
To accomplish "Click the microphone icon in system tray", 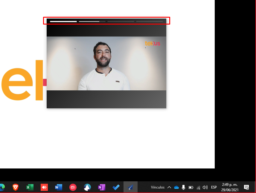I will (184, 187).
